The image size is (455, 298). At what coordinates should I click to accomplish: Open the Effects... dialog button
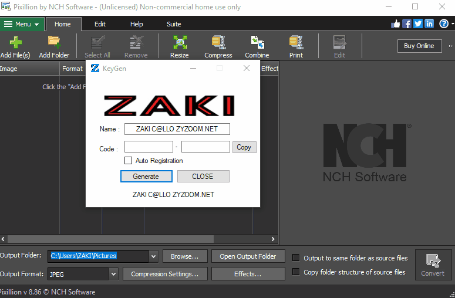click(x=248, y=274)
